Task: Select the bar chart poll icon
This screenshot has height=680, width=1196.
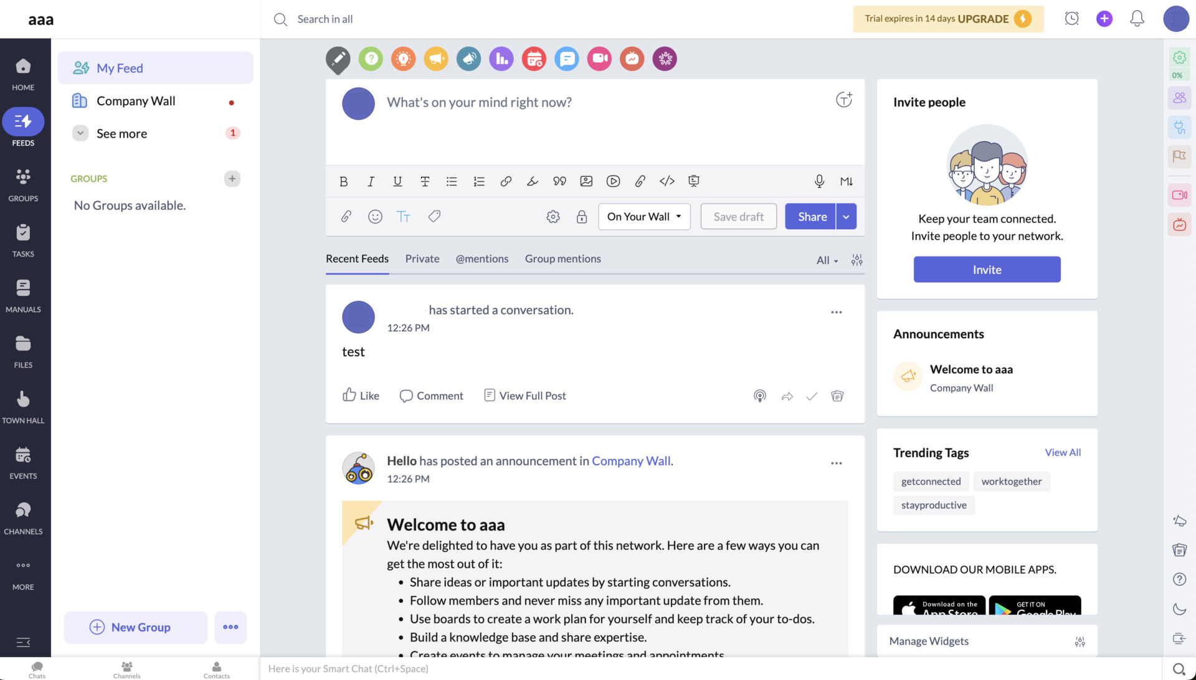Action: [501, 59]
